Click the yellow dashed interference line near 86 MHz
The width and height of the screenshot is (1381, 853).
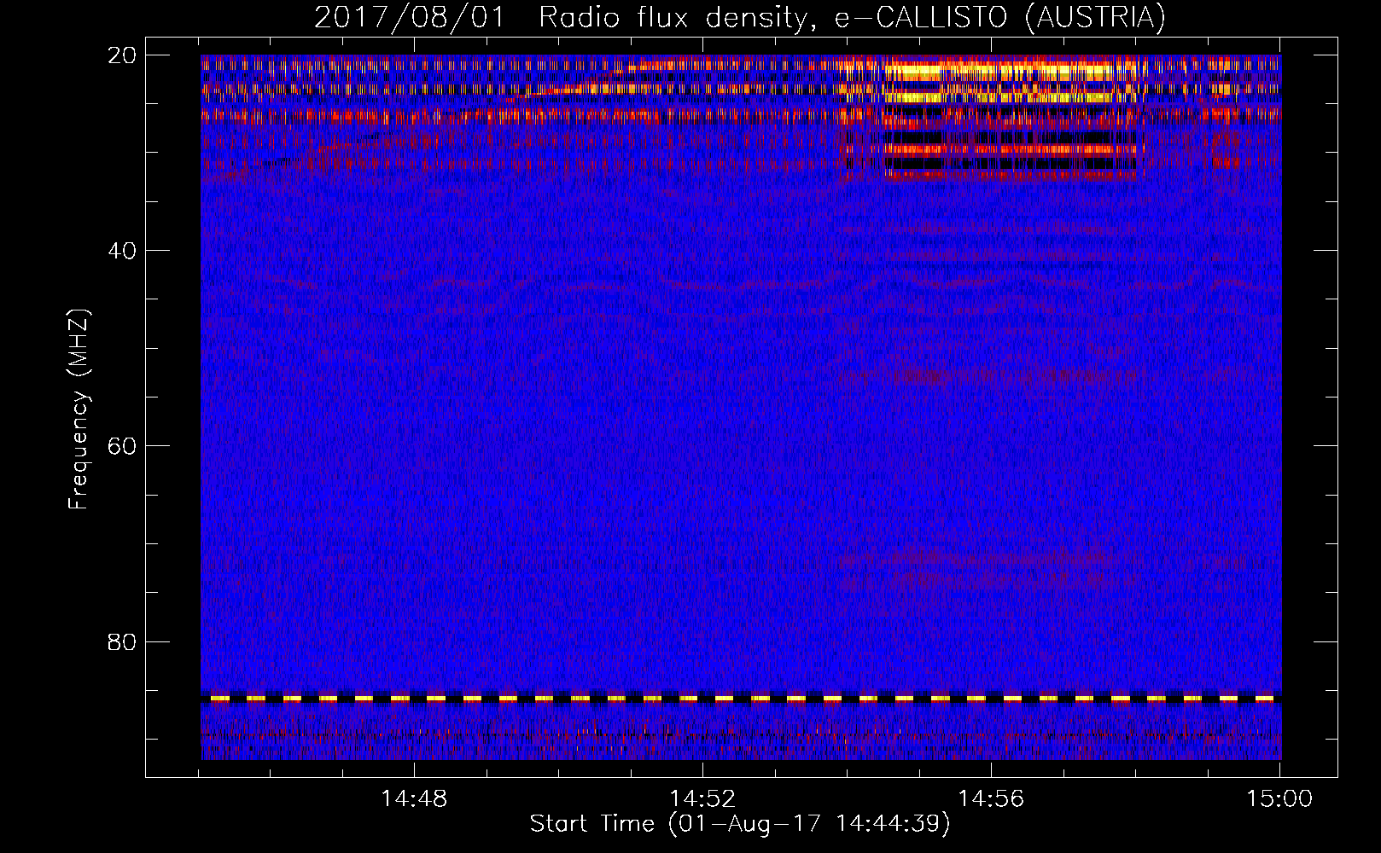741,699
